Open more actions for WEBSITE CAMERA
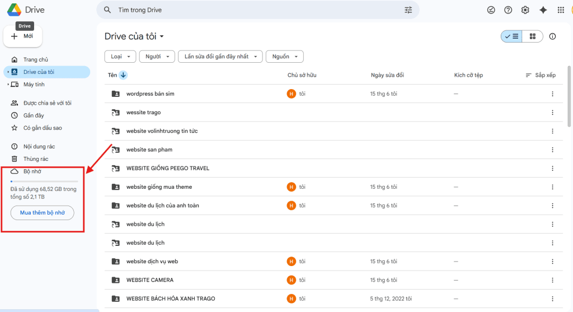The width and height of the screenshot is (573, 312). point(552,280)
